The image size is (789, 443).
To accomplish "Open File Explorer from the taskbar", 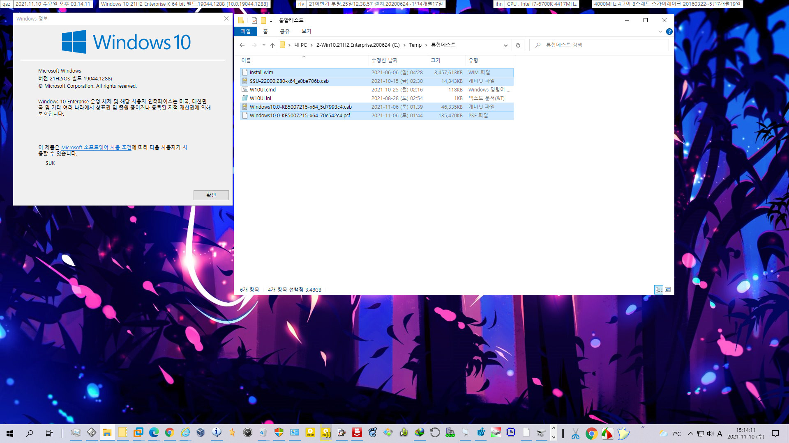I will (x=107, y=433).
